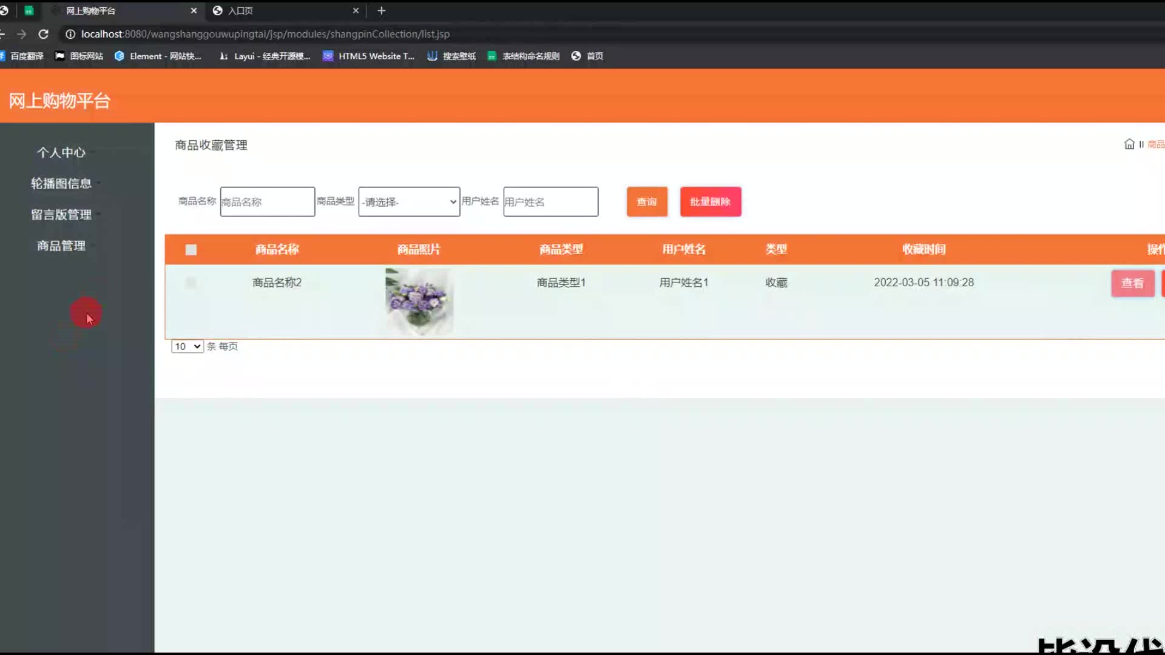Click 查看 button for 商品名称2
Image resolution: width=1165 pixels, height=655 pixels.
(1133, 283)
